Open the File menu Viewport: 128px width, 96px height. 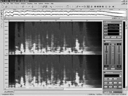pos(4,4)
